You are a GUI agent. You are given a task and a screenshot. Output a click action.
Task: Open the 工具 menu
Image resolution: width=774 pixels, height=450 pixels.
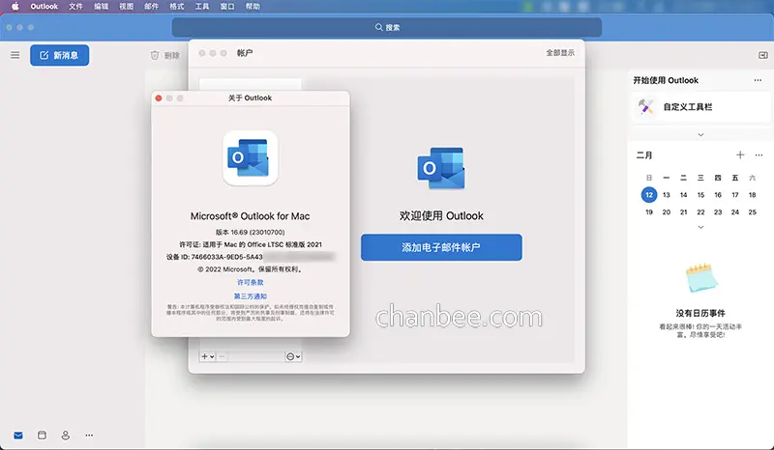202,7
